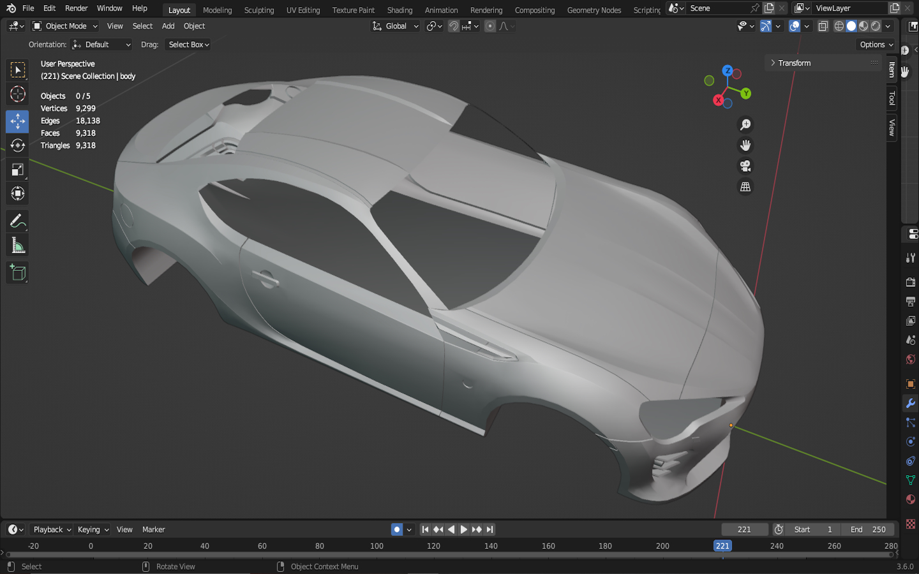Toggle preview range clock in timeline

tap(779, 529)
